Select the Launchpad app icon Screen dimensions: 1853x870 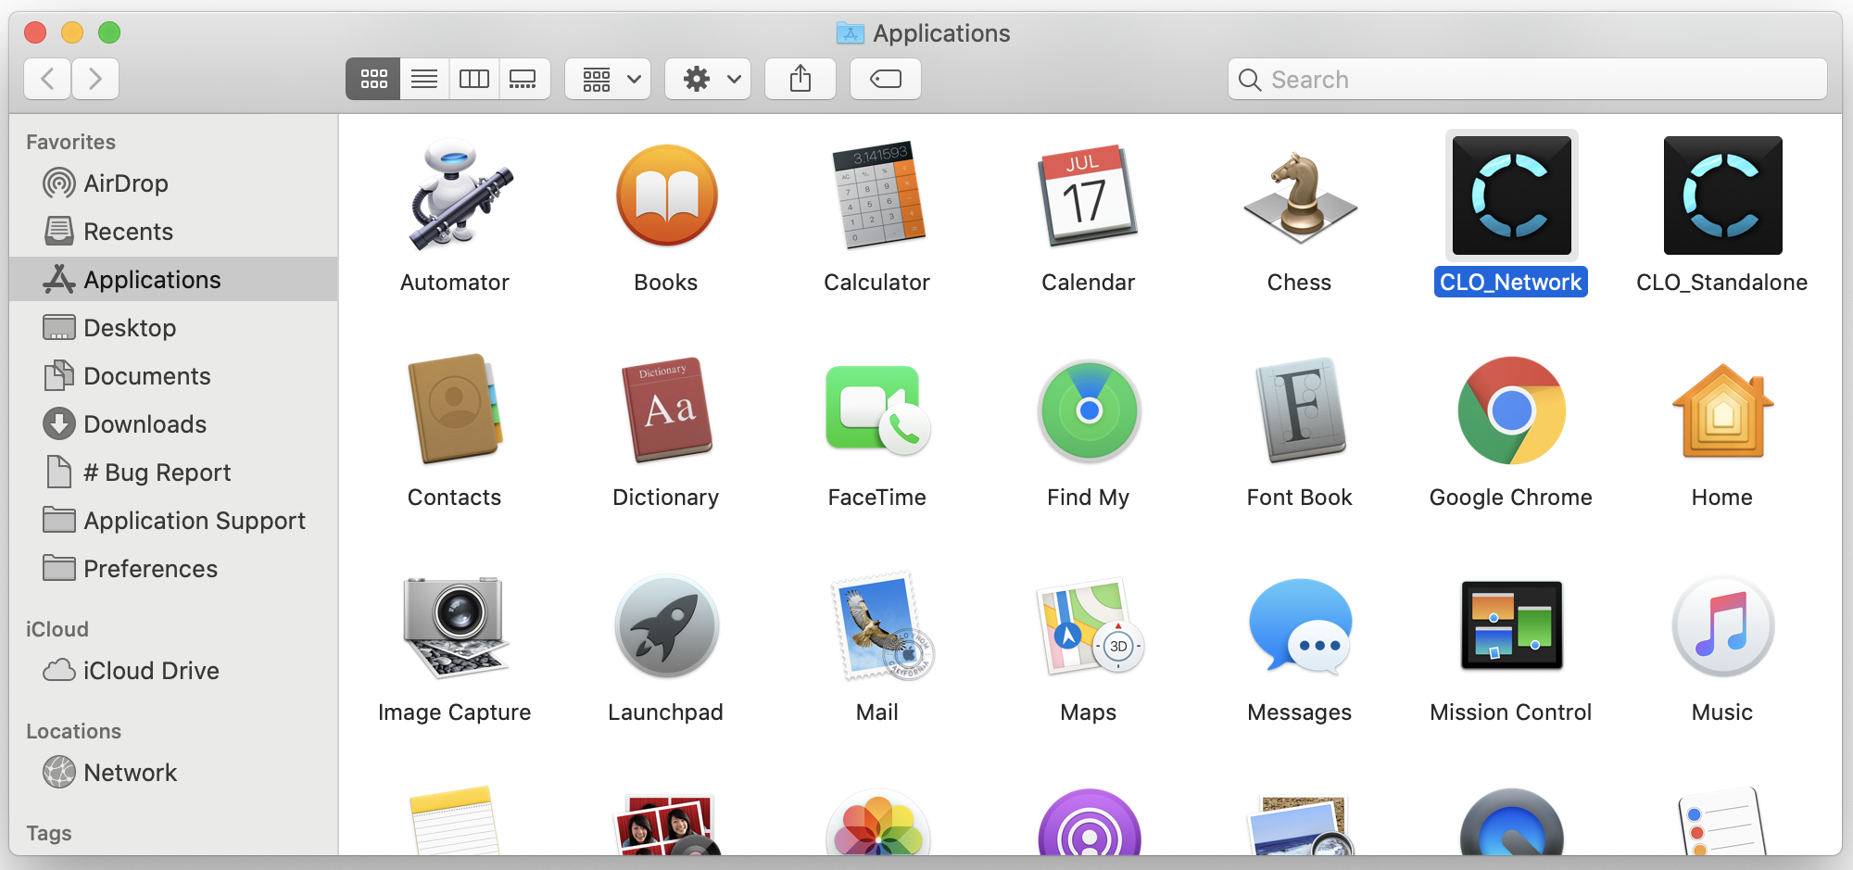[666, 626]
